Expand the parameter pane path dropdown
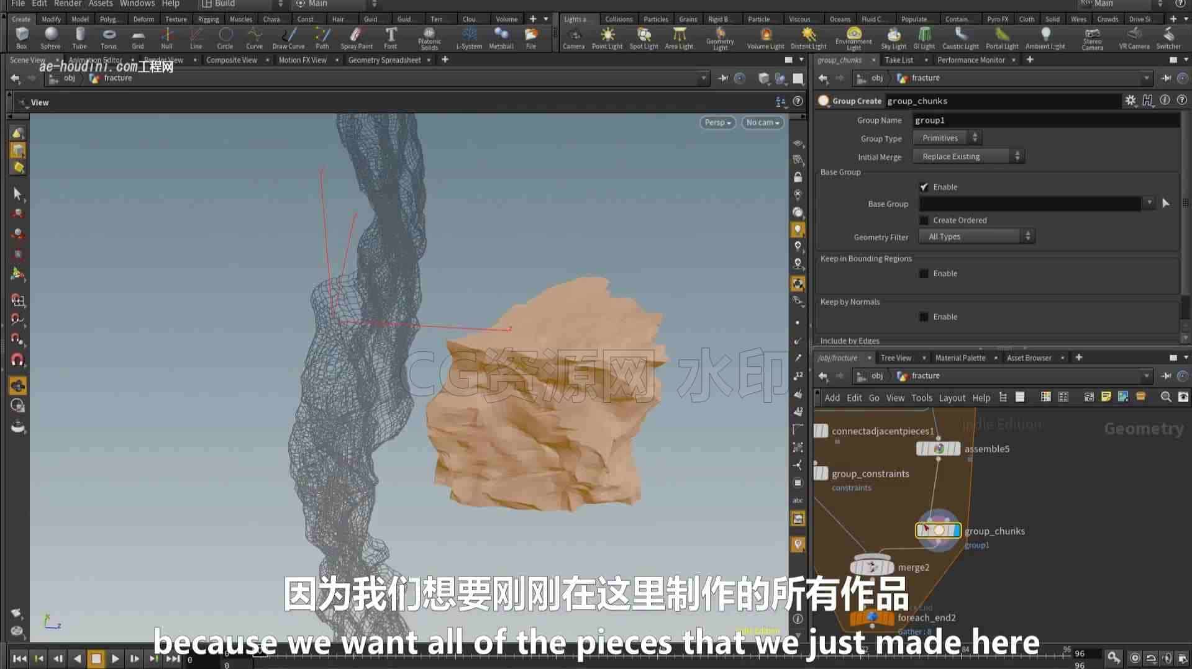This screenshot has width=1192, height=669. (x=1146, y=78)
